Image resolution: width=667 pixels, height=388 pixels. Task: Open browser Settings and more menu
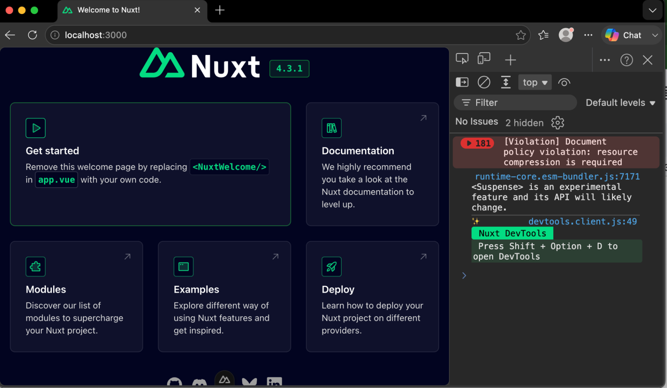coord(588,35)
